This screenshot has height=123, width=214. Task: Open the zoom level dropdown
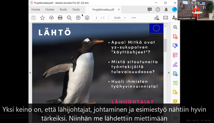pyautogui.click(x=125, y=18)
